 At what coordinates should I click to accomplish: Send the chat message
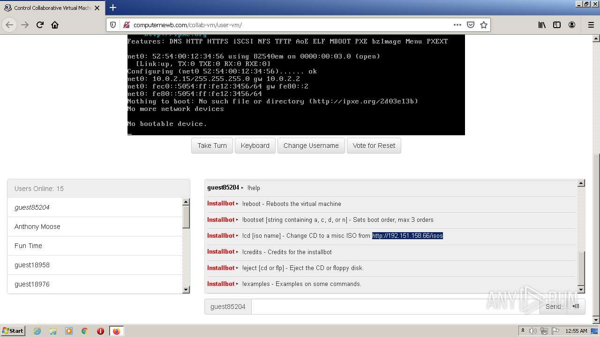553,307
